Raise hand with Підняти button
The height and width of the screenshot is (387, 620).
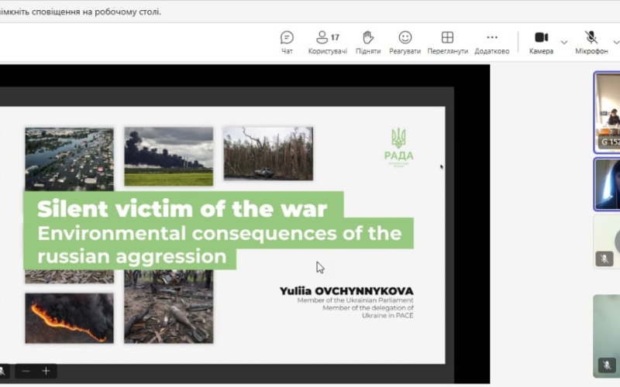click(x=368, y=43)
